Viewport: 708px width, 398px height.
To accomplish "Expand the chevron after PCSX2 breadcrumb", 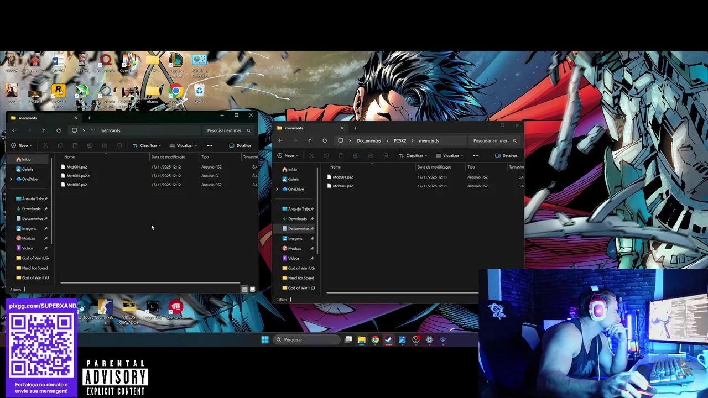I will point(413,140).
